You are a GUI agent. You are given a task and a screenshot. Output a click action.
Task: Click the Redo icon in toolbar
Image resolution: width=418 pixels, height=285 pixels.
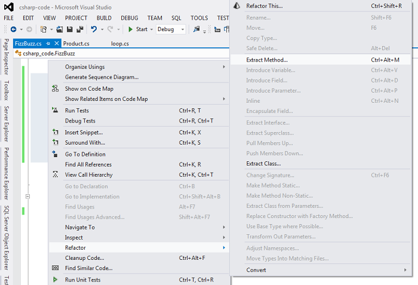pyautogui.click(x=110, y=29)
